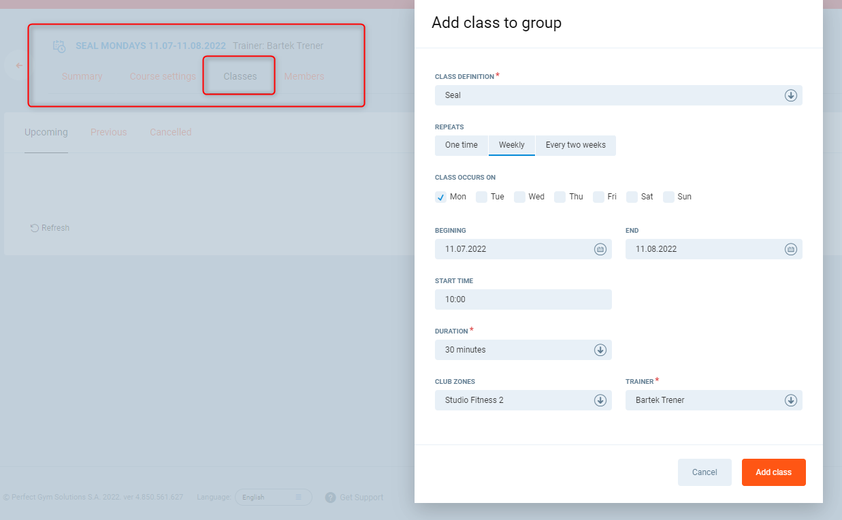Click the course calendar icon beside Seal Mondays

(x=59, y=46)
